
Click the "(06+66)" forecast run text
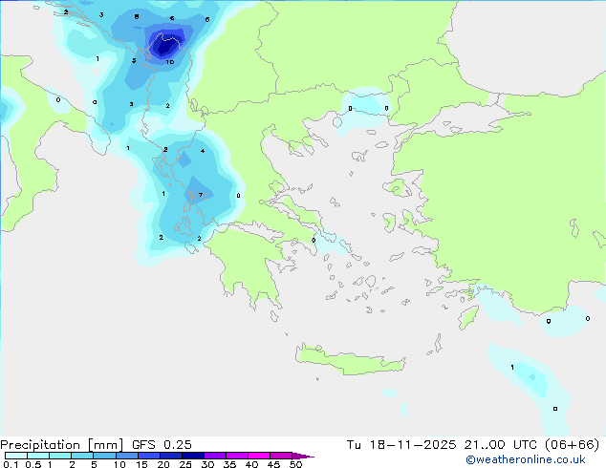click(x=572, y=445)
